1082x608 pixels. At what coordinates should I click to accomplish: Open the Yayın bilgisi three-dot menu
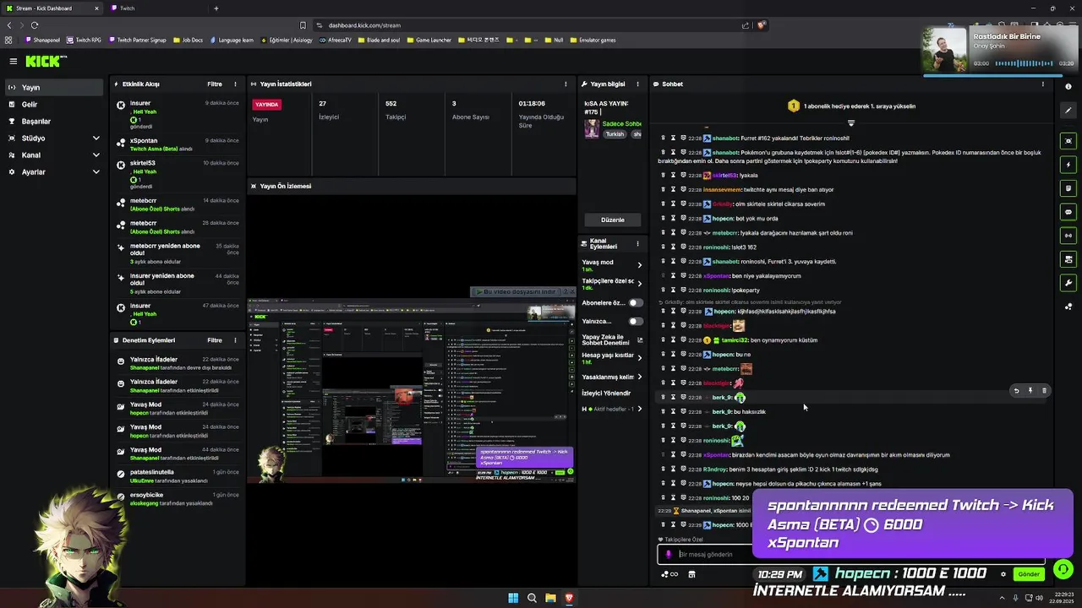(x=637, y=84)
